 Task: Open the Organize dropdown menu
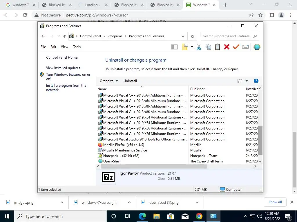(x=109, y=81)
